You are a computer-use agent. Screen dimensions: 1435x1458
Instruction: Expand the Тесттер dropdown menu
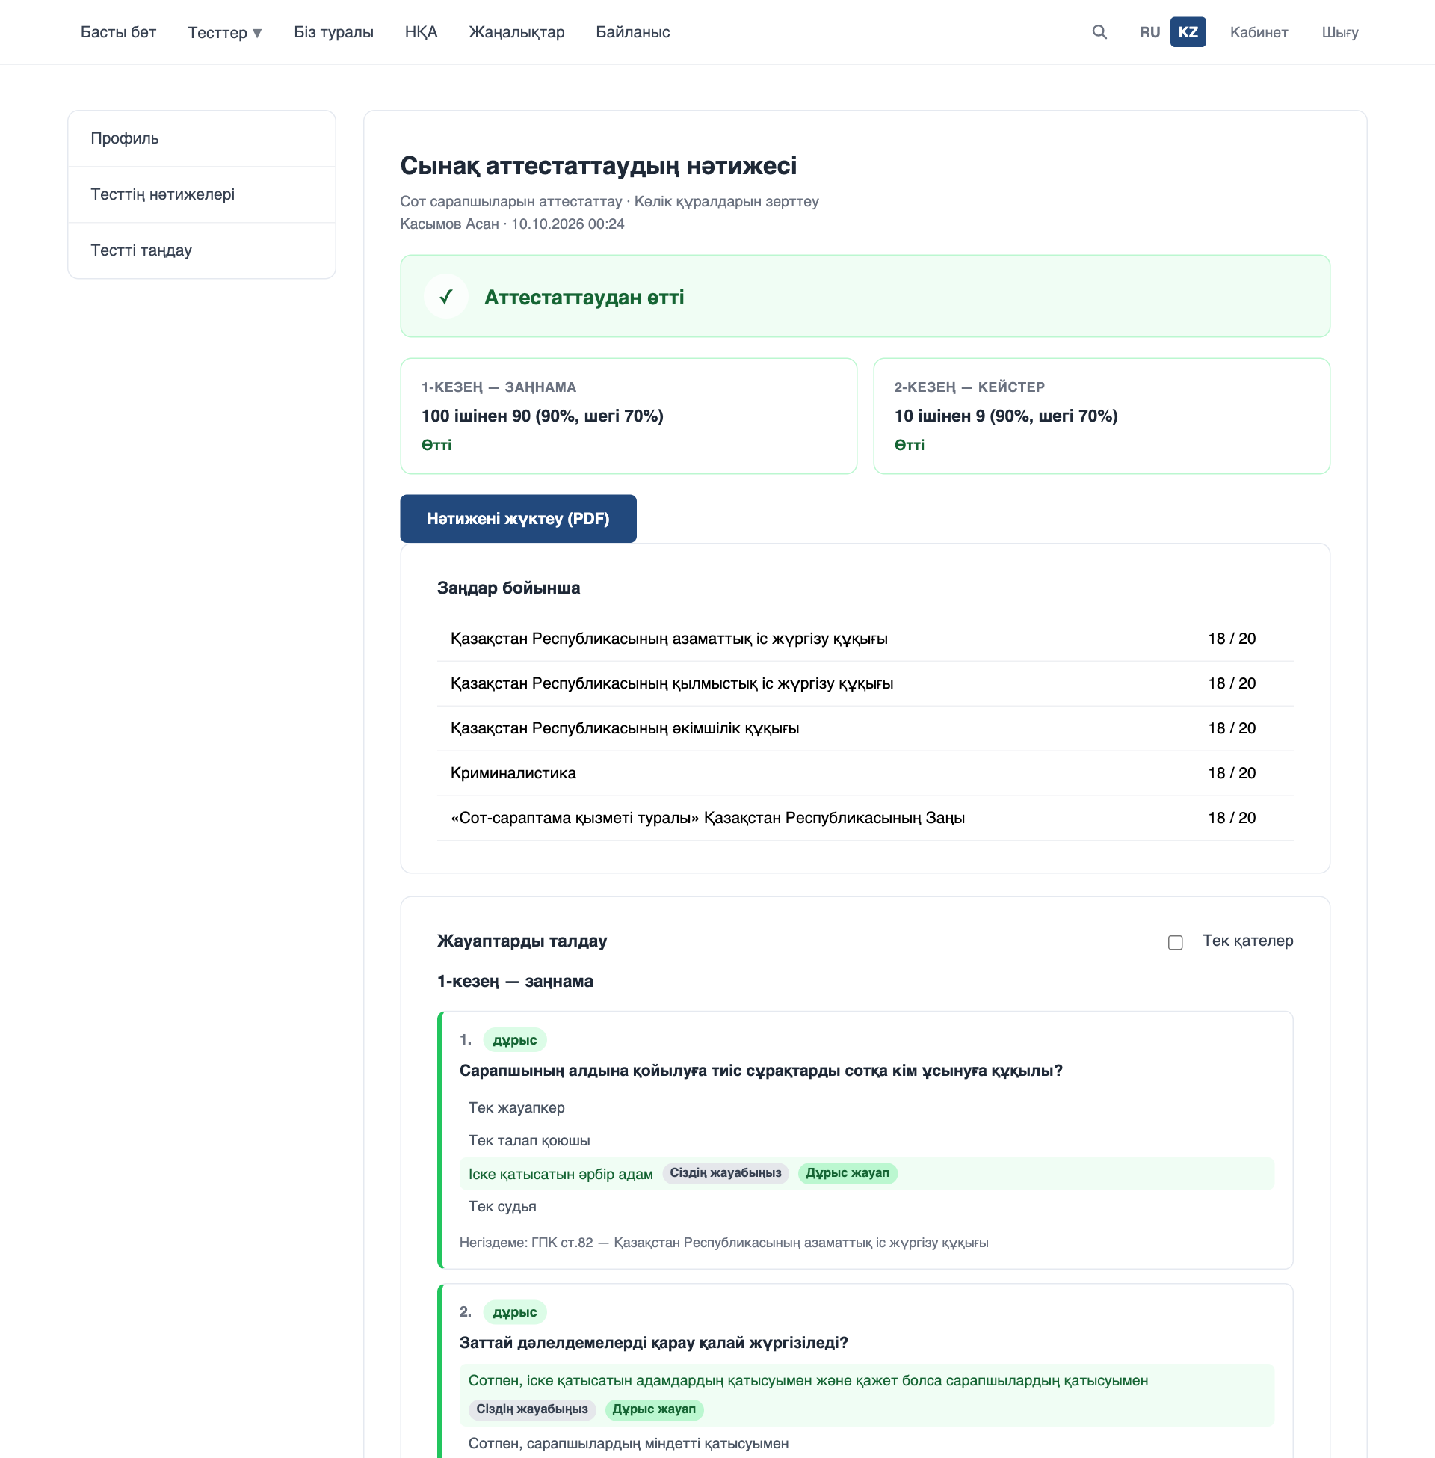pyautogui.click(x=225, y=32)
